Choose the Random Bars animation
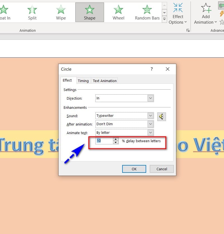 tap(147, 12)
